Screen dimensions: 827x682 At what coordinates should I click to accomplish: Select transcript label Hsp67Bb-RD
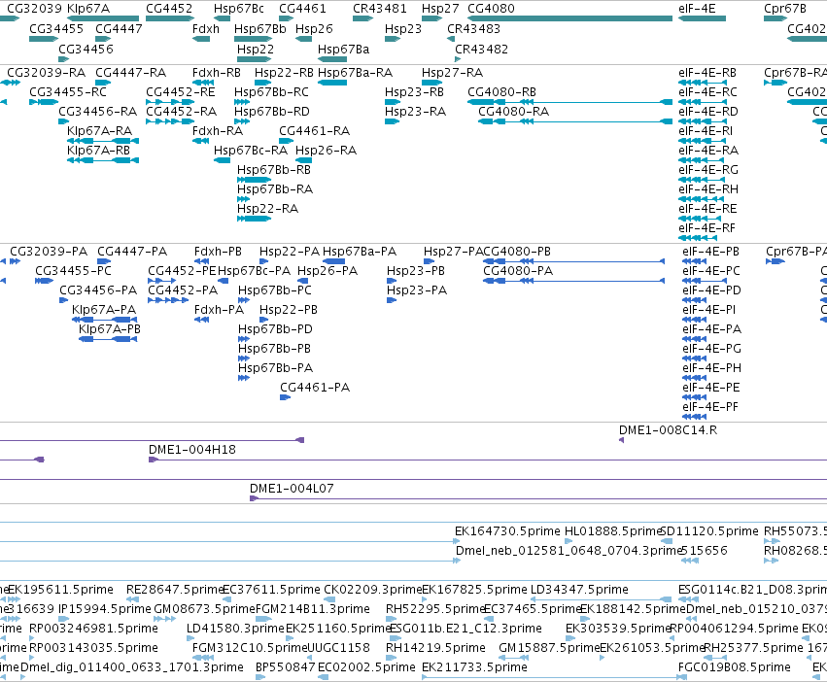tap(272, 112)
